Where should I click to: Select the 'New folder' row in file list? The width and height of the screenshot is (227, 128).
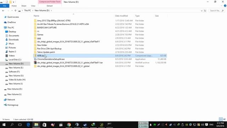(x=100, y=45)
